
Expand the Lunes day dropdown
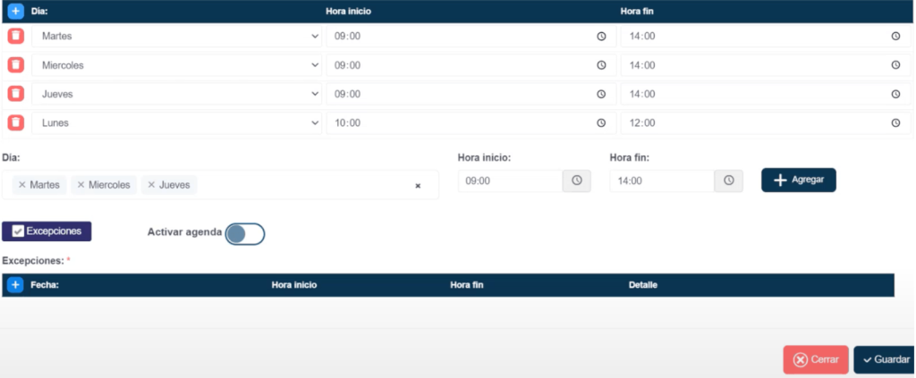[177, 122]
